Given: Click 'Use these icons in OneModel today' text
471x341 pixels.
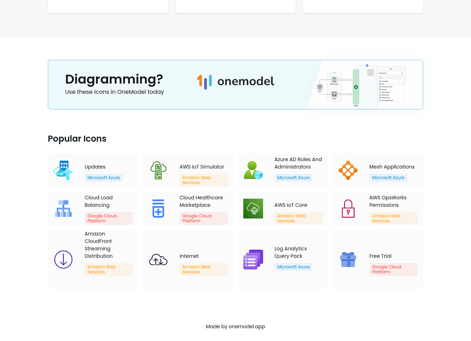Looking at the screenshot, I should tap(114, 92).
